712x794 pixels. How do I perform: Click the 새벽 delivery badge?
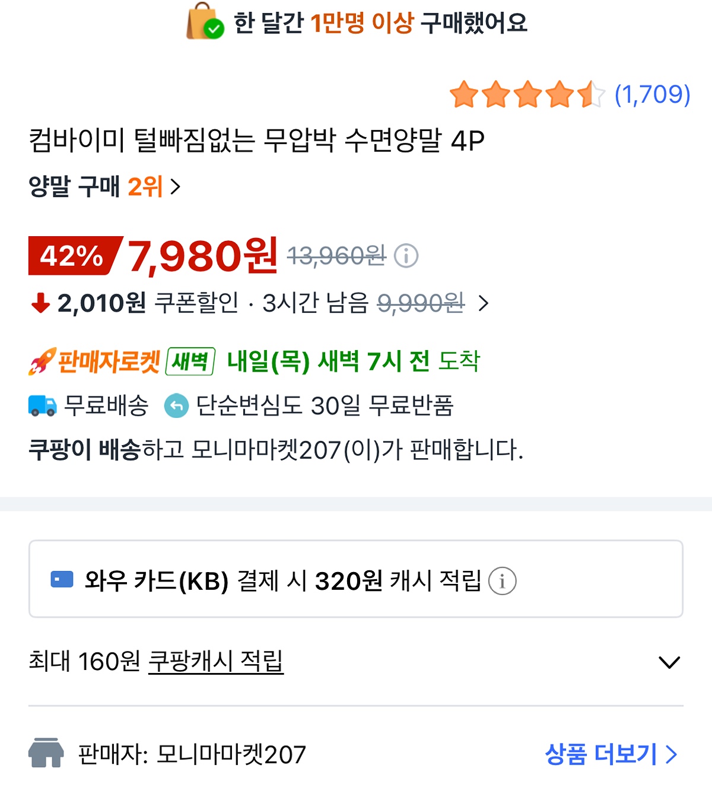click(190, 361)
